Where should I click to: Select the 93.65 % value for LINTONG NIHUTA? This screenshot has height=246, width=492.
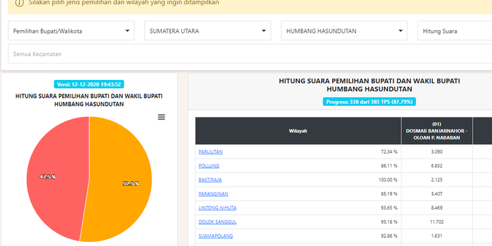(389, 208)
